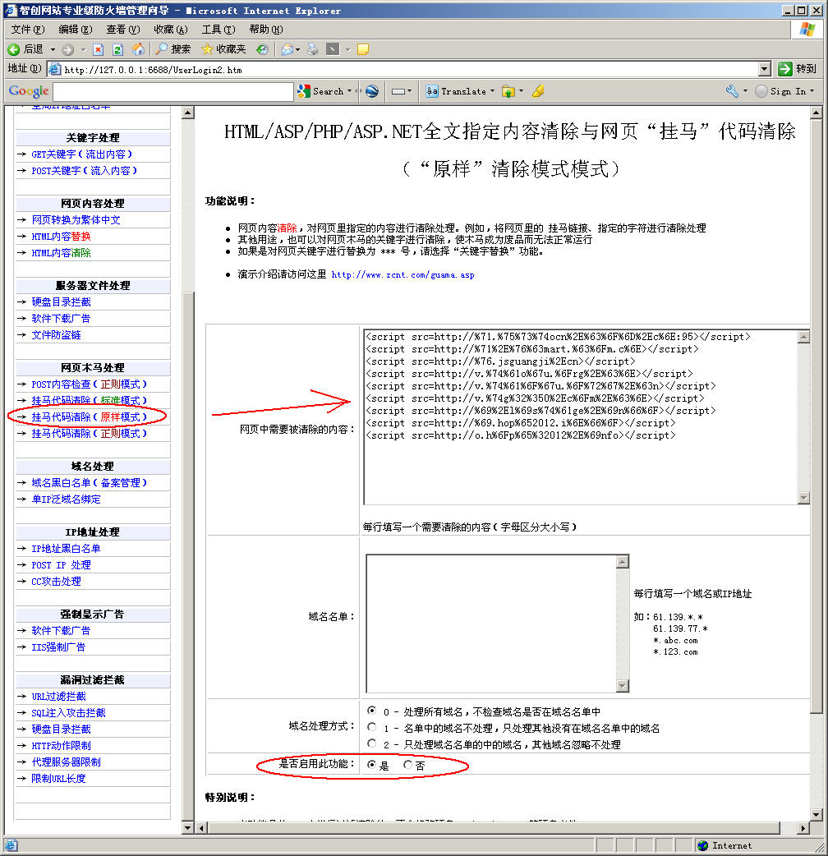
Task: Expand the Translate dropdown arrow
Action: click(492, 91)
